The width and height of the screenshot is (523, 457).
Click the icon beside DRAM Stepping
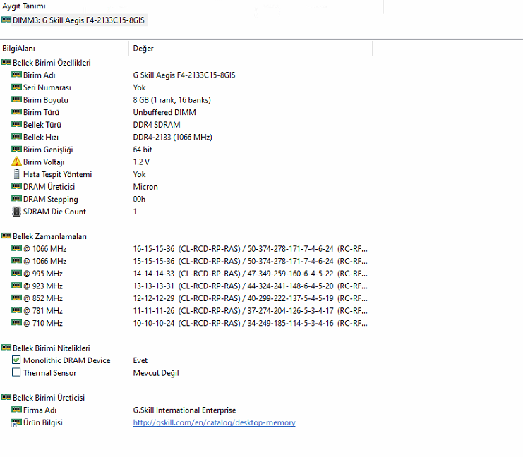(16, 198)
